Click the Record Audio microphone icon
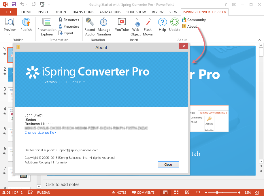This screenshot has width=264, height=196. click(90, 22)
